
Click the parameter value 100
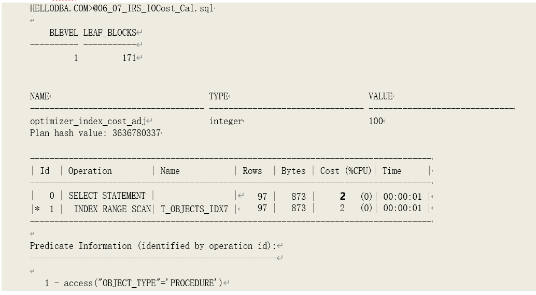376,121
